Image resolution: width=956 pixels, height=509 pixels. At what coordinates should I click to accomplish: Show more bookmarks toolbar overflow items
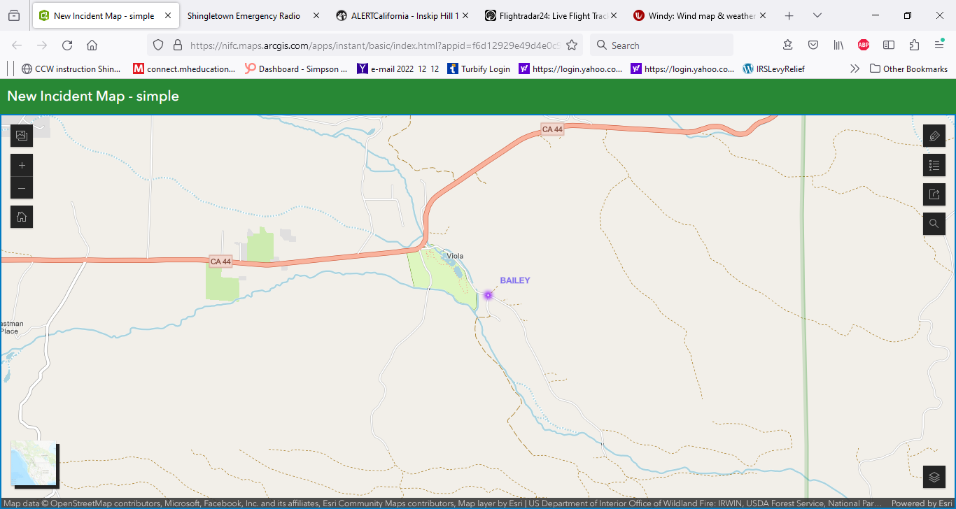(x=855, y=69)
